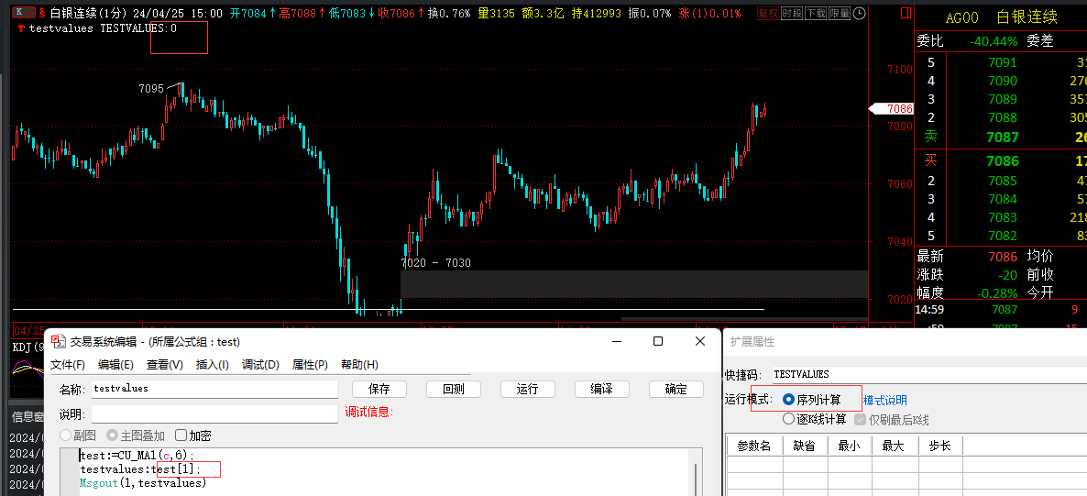The width and height of the screenshot is (1087, 496).
Task: Click the 交易系统编辑 window title icon
Action: [x=60, y=341]
